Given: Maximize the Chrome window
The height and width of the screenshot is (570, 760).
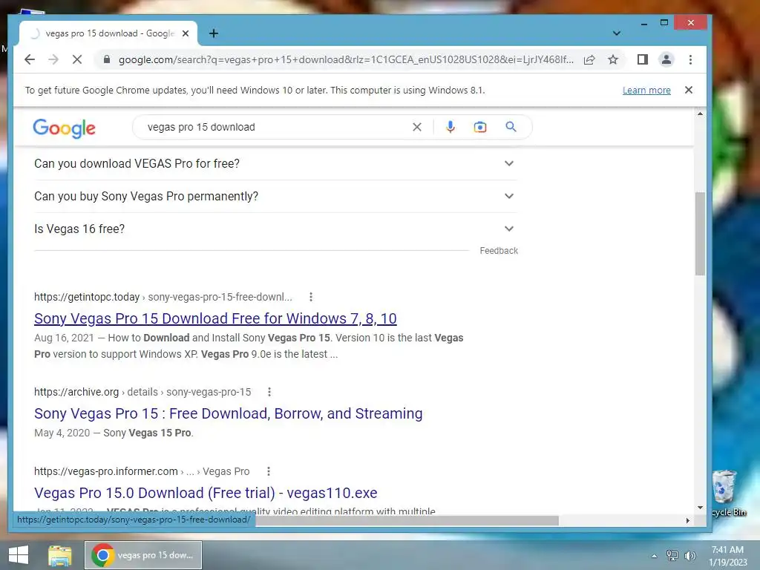Looking at the screenshot, I should point(664,23).
